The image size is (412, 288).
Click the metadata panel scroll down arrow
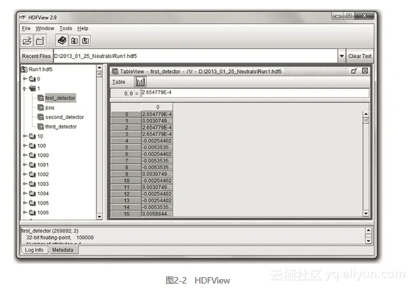point(369,241)
